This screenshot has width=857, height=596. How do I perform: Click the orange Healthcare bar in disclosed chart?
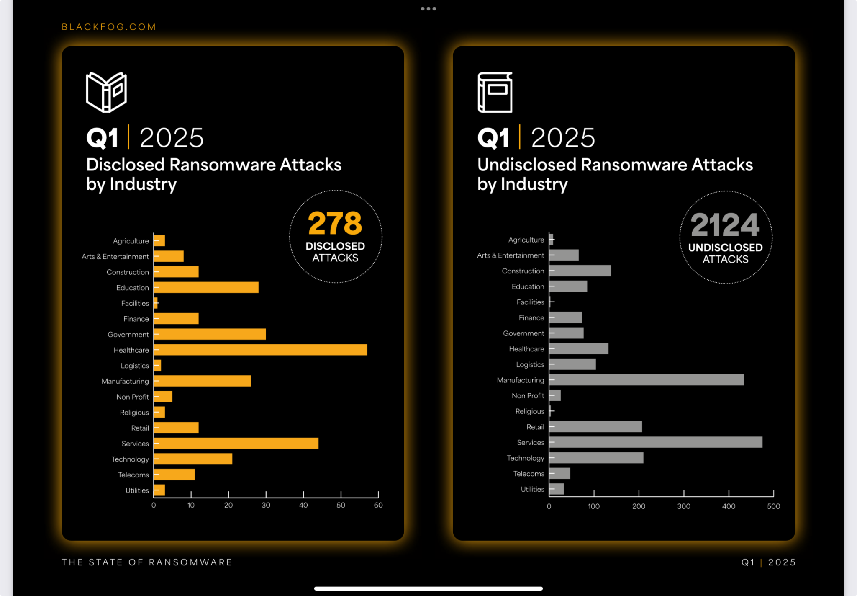tap(260, 350)
